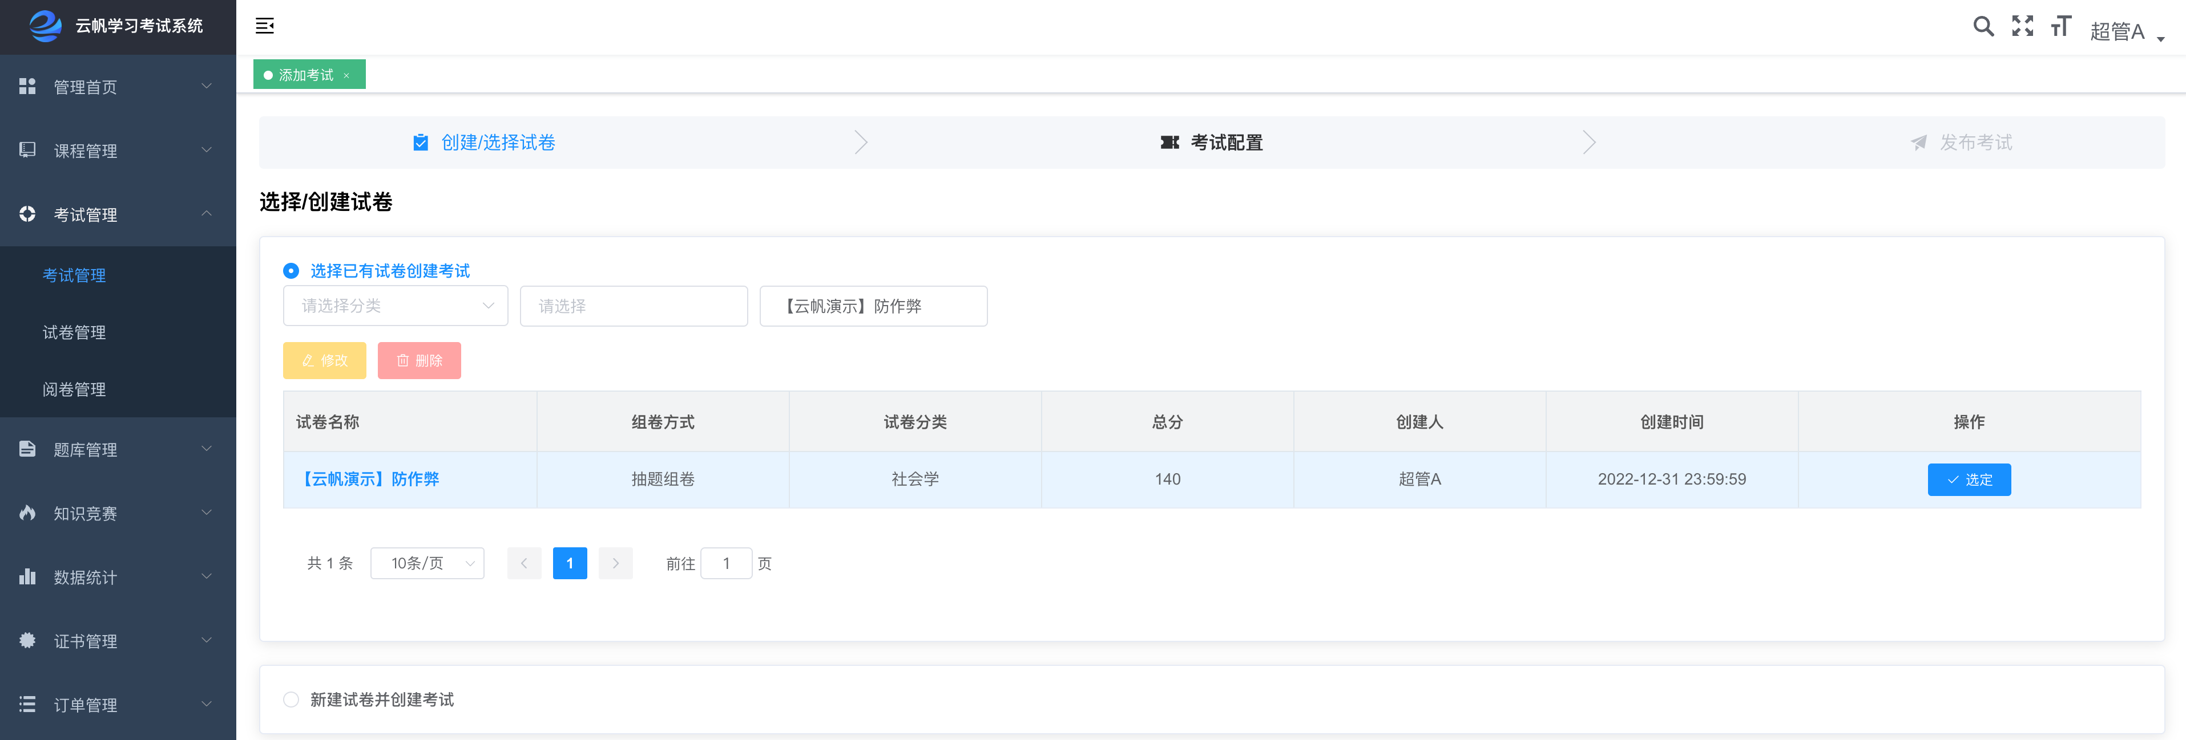Screen dimensions: 2186x740
Task: Click the 课程管理 book icon
Action: click(27, 150)
